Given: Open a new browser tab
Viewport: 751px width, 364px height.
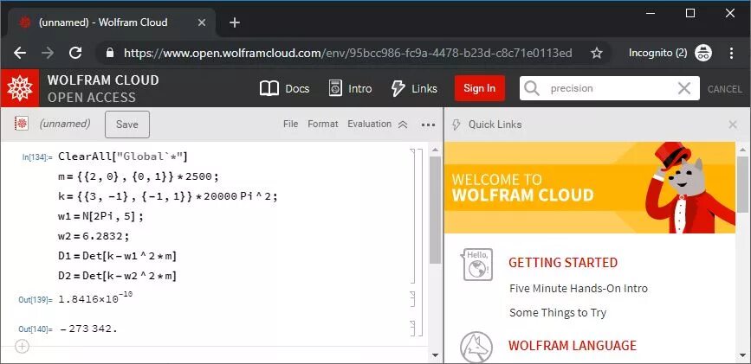Looking at the screenshot, I should [234, 22].
